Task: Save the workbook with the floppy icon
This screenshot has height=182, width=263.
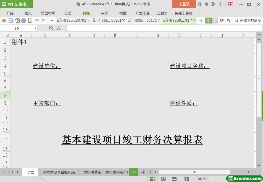Action: click(11, 21)
